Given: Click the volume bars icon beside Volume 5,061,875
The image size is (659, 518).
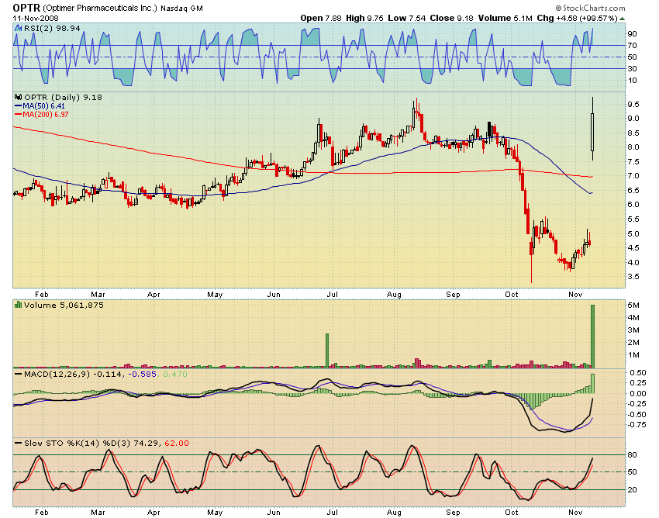Looking at the screenshot, I should point(18,305).
